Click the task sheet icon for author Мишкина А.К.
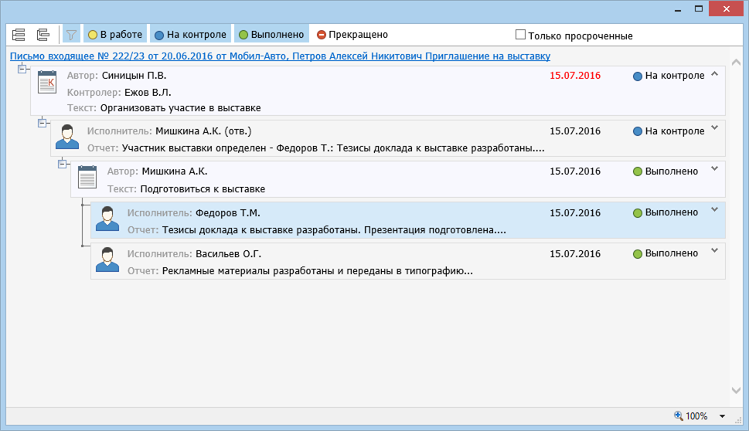The image size is (749, 431). pos(87,177)
